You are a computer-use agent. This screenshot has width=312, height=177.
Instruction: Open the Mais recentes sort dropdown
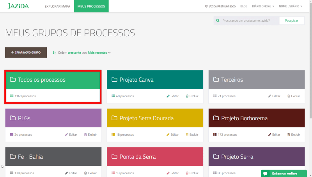point(99,53)
